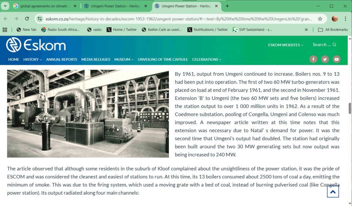Expand the MUSEUM dropdown
352x206 pixels.
click(123, 59)
